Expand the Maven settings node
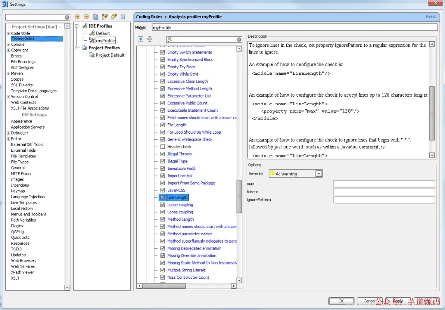The height and width of the screenshot is (310, 445). [x=9, y=73]
